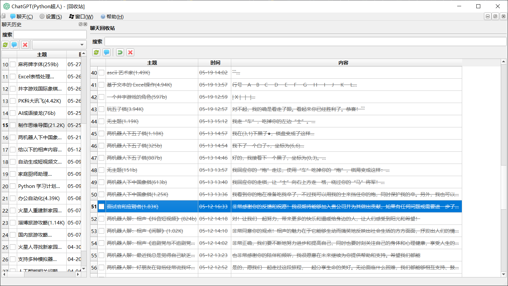Click red X permanent delete in recycle bin
The width and height of the screenshot is (508, 286).
pos(130,52)
